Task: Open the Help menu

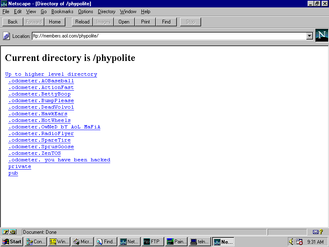Action: tap(146, 12)
